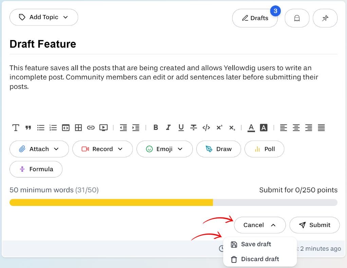Toggle inline code formatting
347x268 pixels.
click(206, 128)
